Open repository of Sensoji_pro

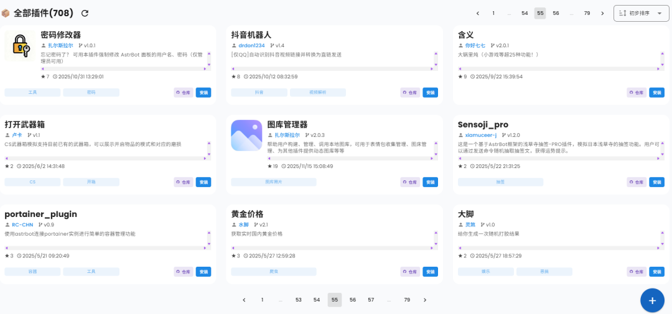click(637, 182)
